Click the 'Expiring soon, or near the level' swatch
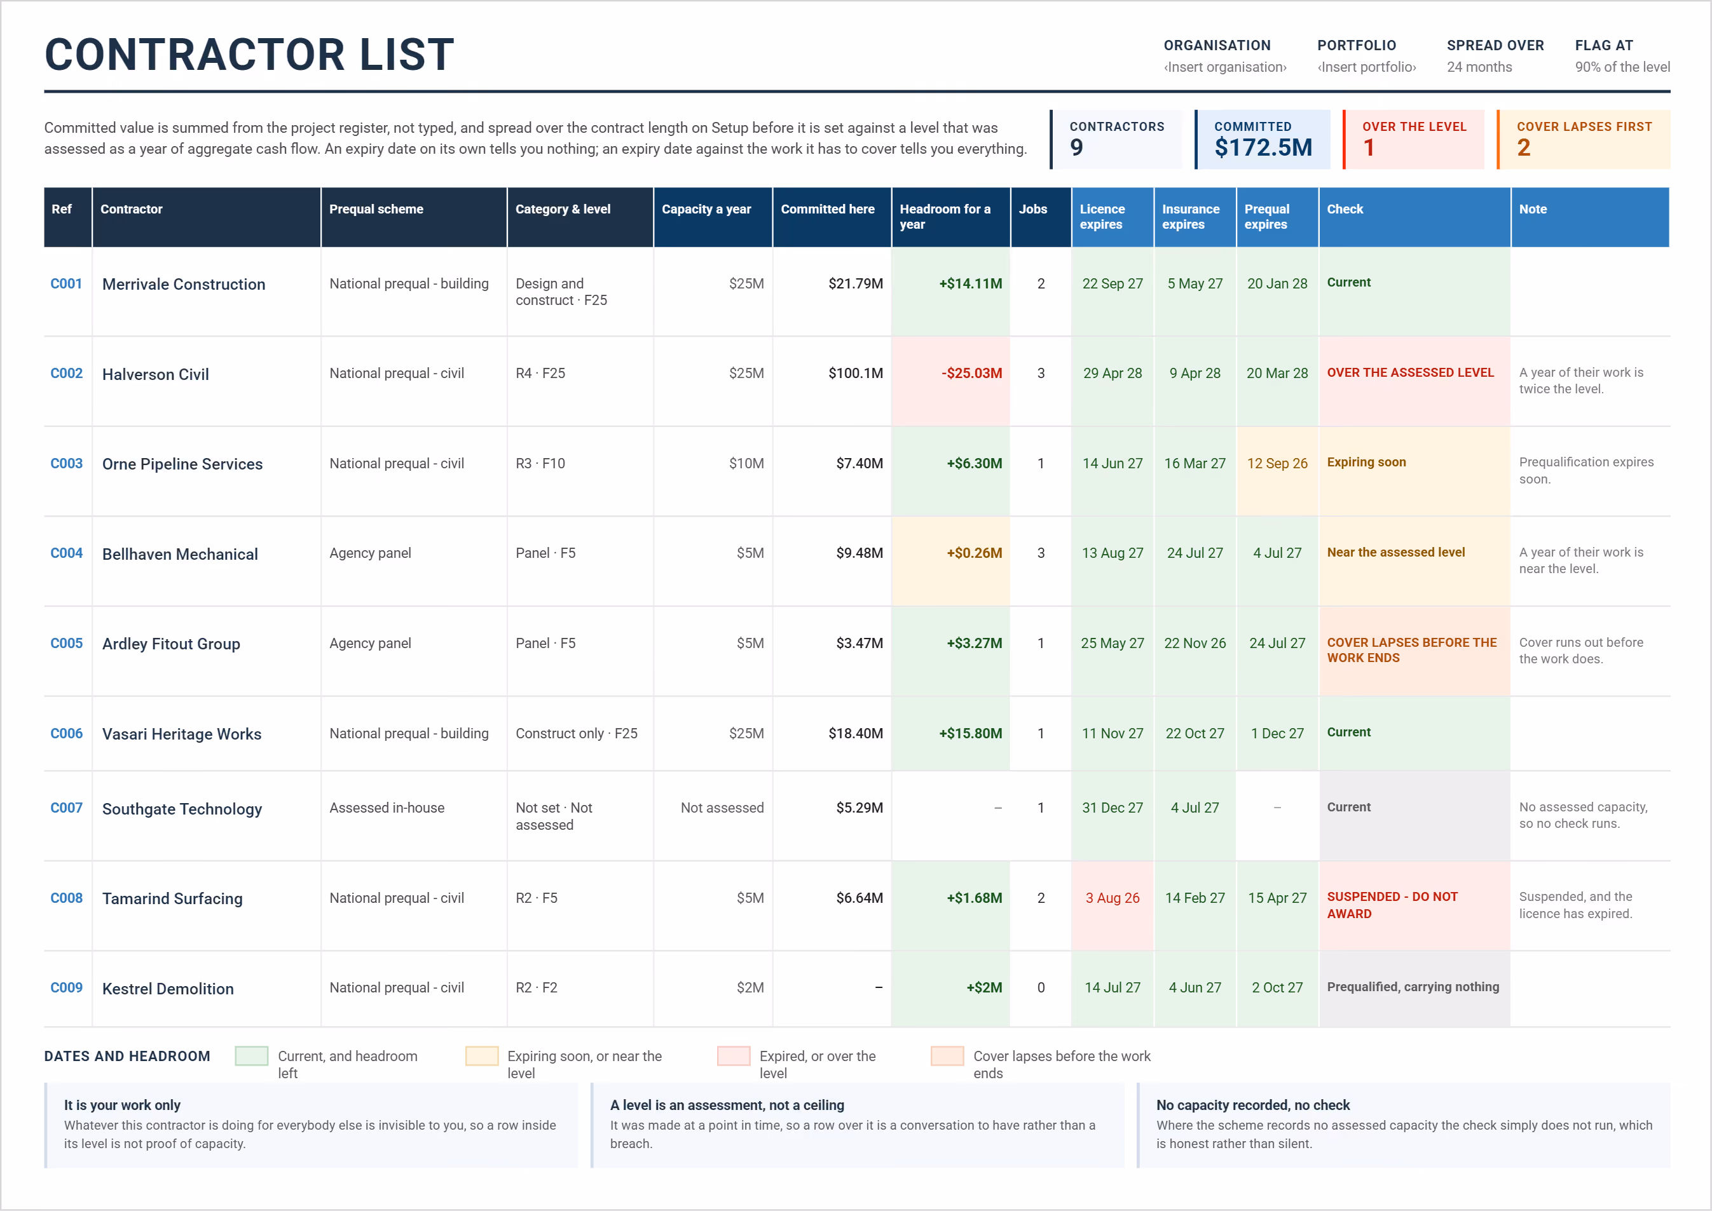Screen dimensions: 1712x1211 click(481, 1056)
